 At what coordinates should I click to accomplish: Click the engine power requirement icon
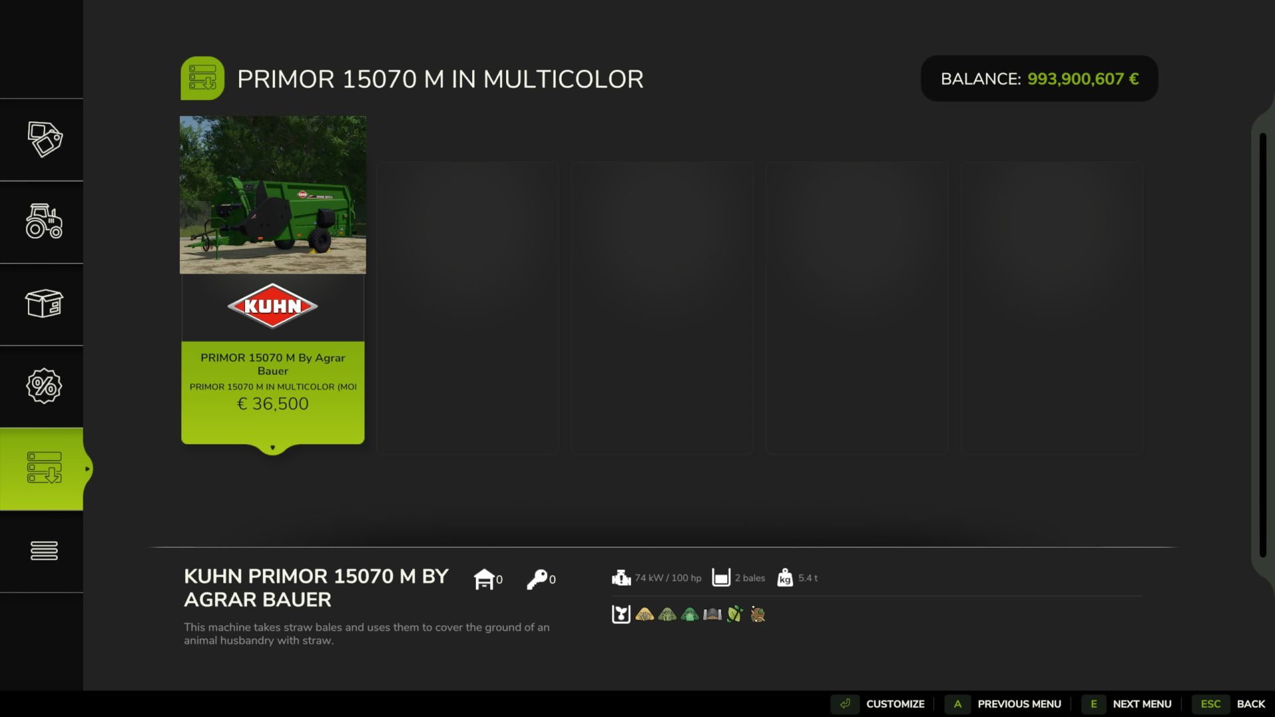click(621, 578)
